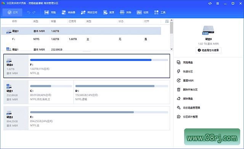Click the list scrollbar down arrow
This screenshot has height=149, width=244.
point(172,49)
